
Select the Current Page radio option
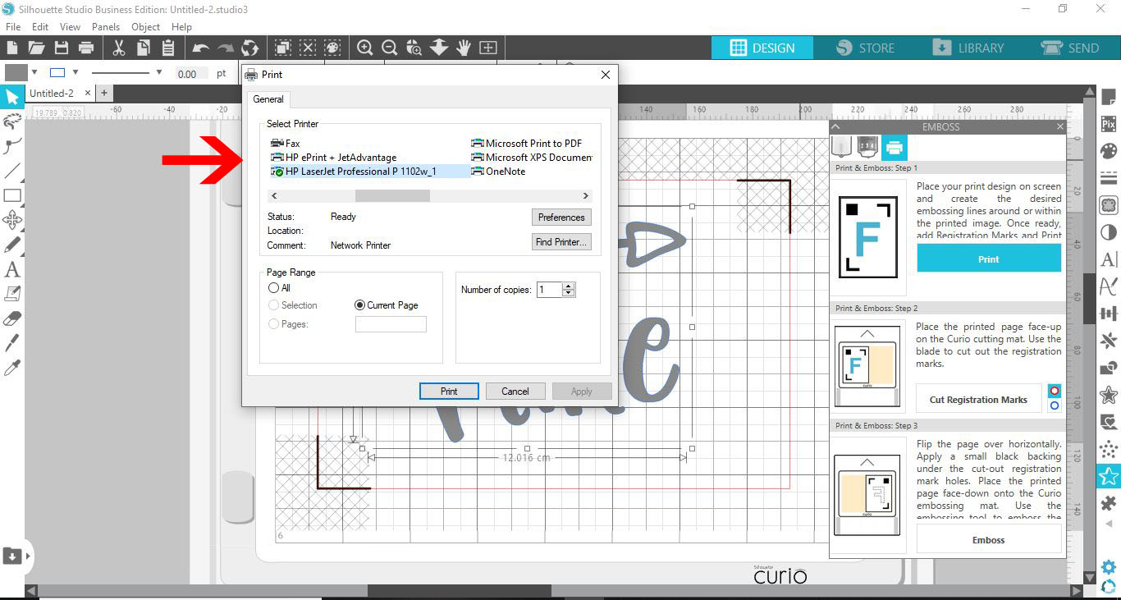pyautogui.click(x=387, y=305)
